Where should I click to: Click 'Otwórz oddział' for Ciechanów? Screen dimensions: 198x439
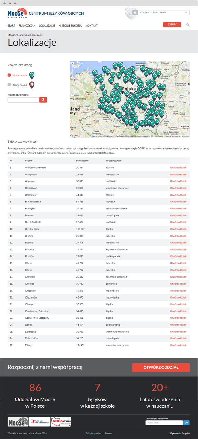(178, 297)
